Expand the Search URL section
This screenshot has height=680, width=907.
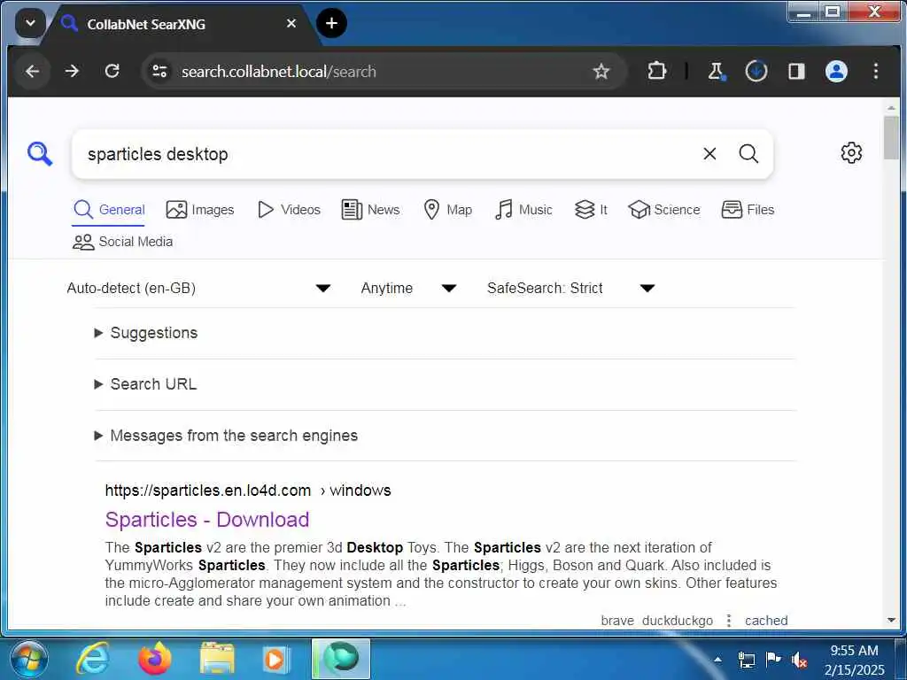146,384
